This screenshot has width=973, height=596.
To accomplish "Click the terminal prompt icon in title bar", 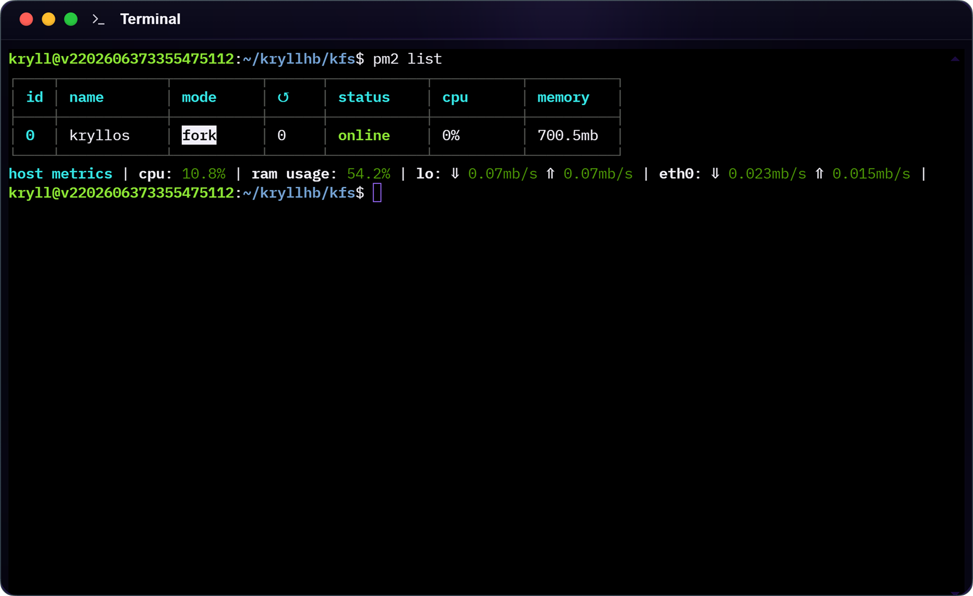I will [98, 20].
